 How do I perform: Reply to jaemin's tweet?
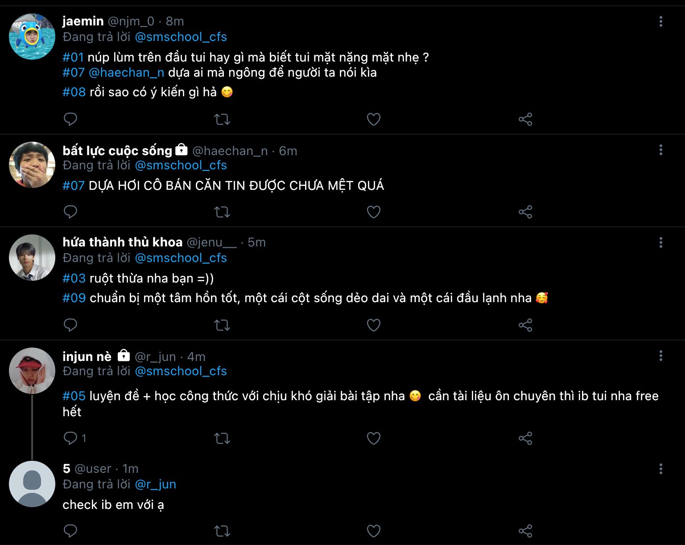click(x=70, y=119)
